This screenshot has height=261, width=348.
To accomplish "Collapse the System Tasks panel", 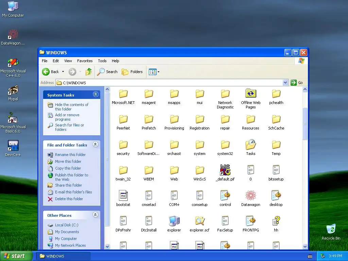I will click(95, 94).
